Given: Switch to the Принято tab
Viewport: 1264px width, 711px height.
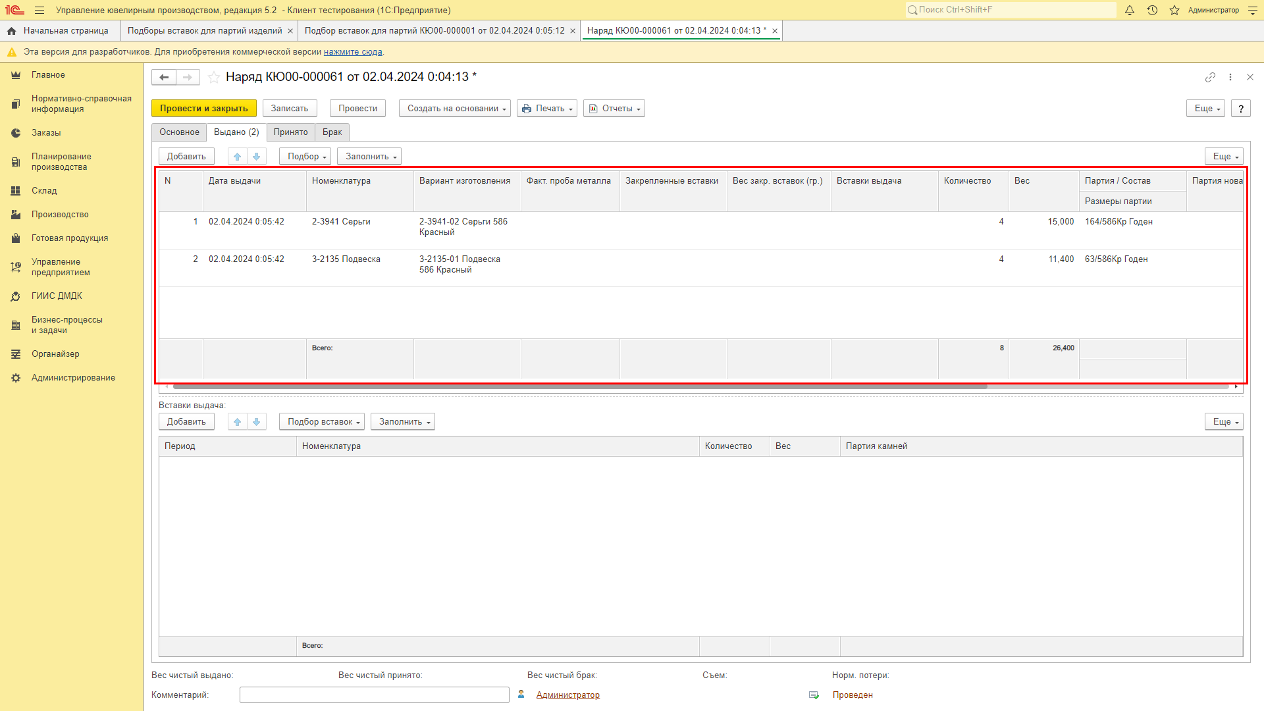Looking at the screenshot, I should coord(291,132).
